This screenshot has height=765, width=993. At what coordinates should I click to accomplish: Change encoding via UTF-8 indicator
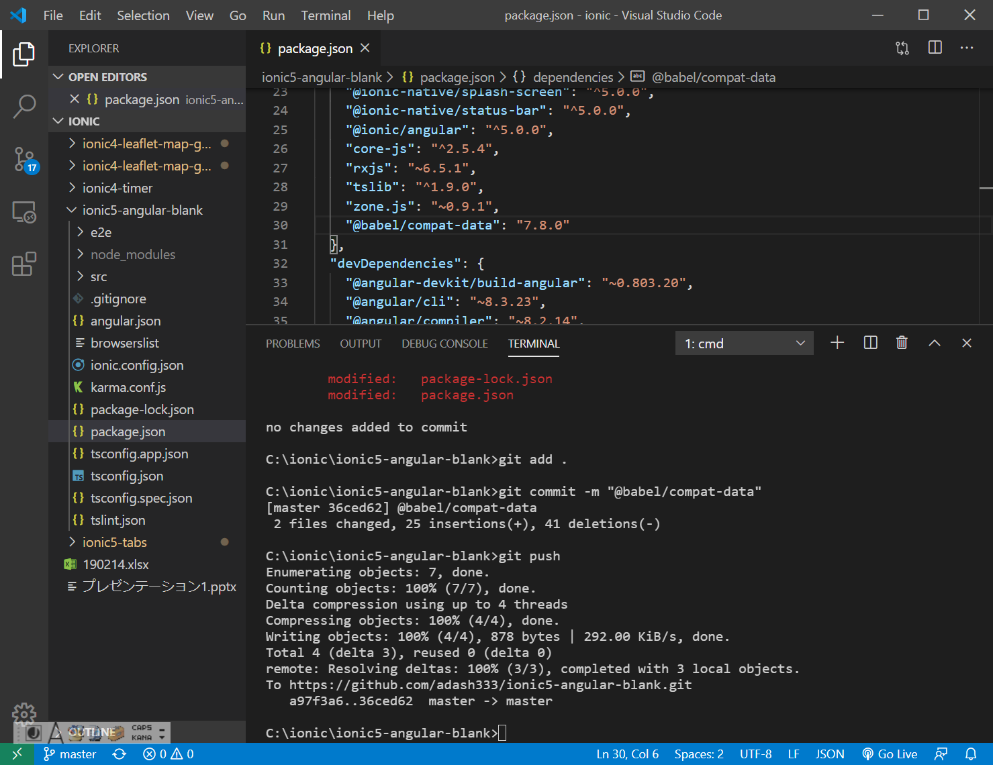755,754
